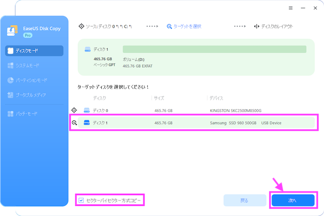Close the EaseUS Disk Copy window
This screenshot has height=216, width=324.
(x=315, y=8)
